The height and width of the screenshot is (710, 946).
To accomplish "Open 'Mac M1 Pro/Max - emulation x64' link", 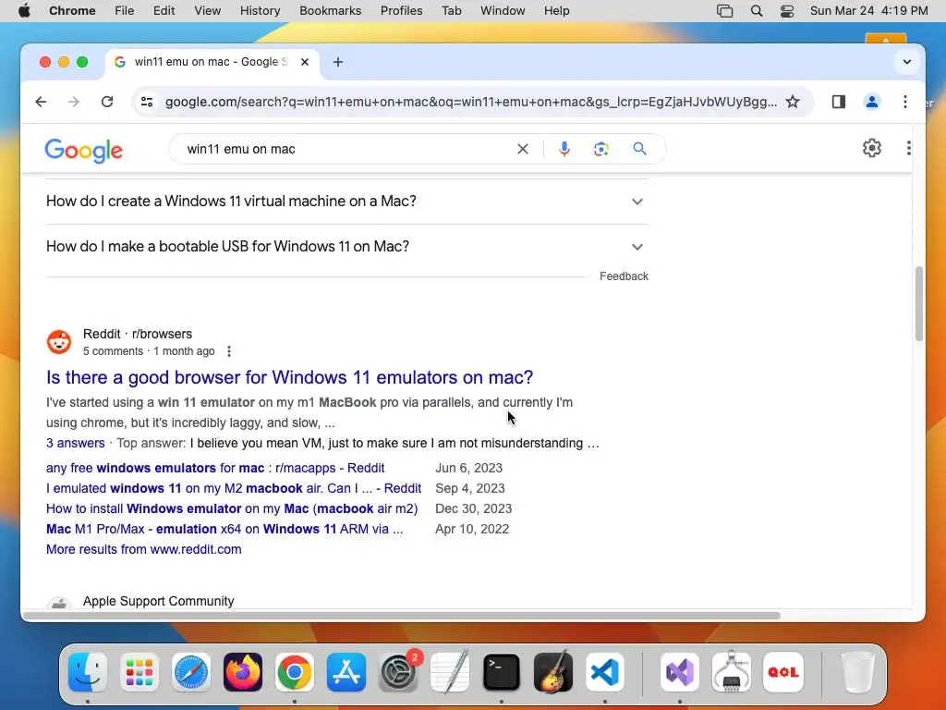I will 224,529.
